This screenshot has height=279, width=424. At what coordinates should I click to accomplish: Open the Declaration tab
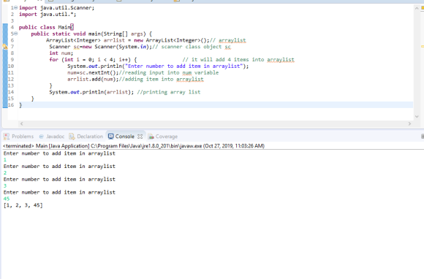[x=86, y=137]
